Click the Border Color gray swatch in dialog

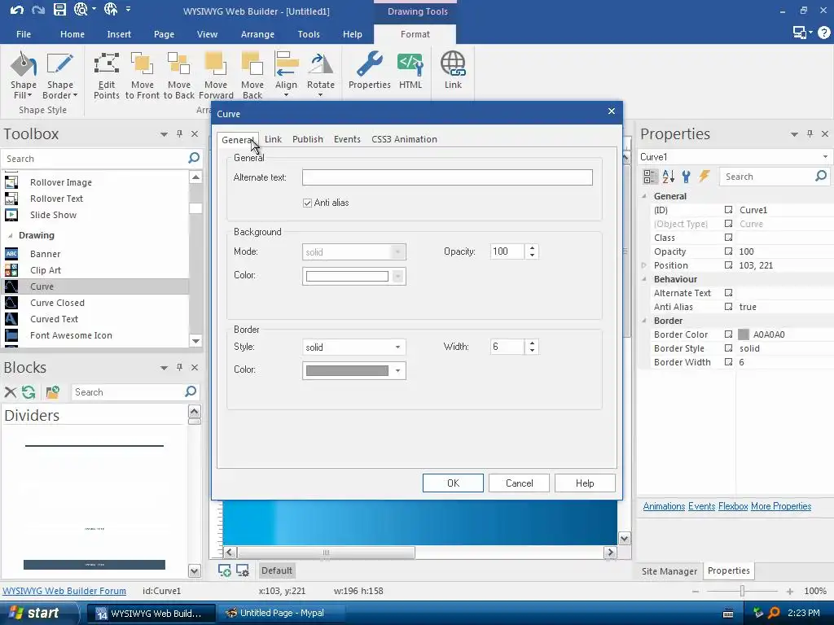tap(347, 371)
